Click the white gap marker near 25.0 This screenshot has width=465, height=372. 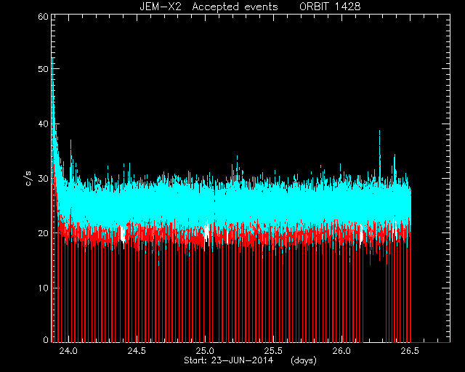[206, 231]
